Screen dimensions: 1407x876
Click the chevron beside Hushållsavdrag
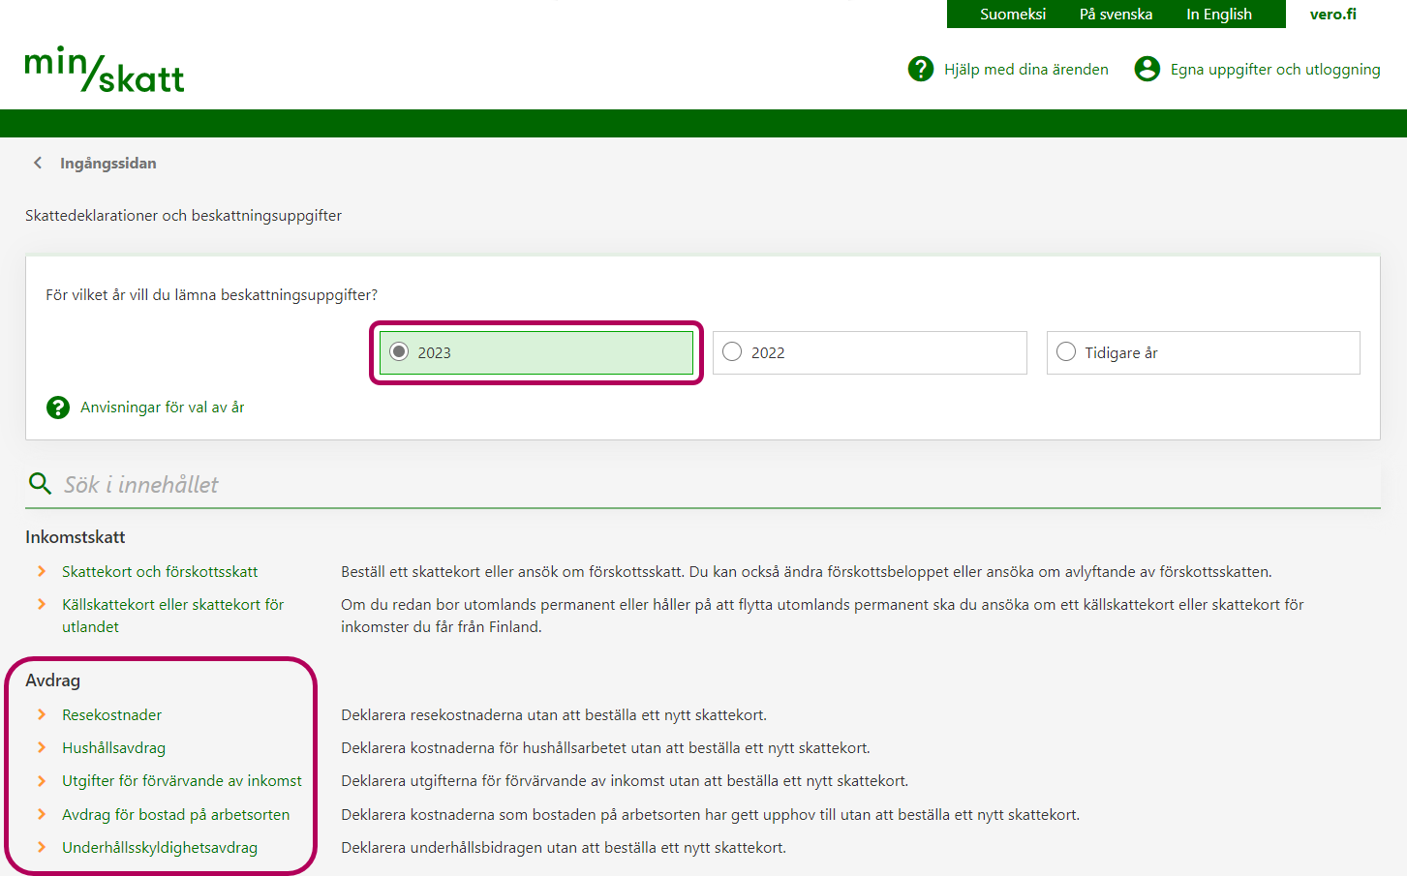[x=42, y=747]
